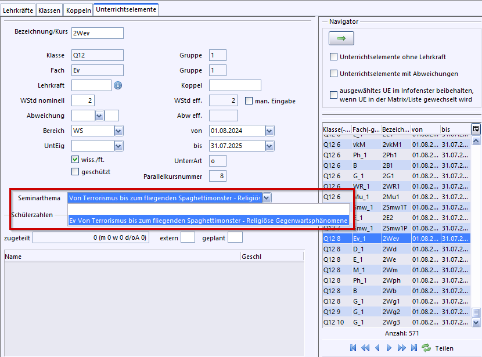Select Ev Von Terrorismus Seminarthema option
The image size is (482, 357).
tap(208, 221)
